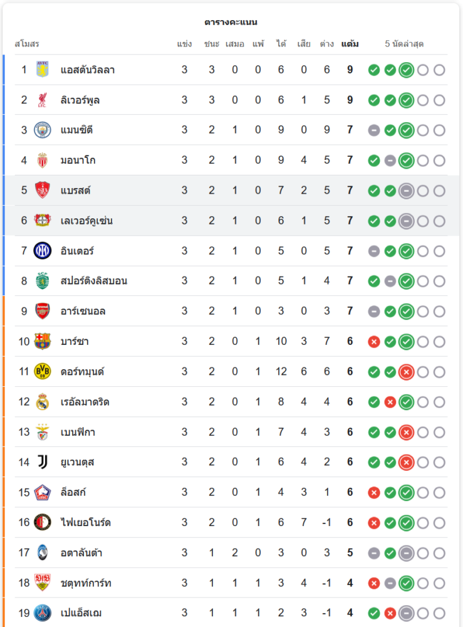The width and height of the screenshot is (463, 627).
Task: Click the Inter Milan club crest
Action: click(42, 251)
